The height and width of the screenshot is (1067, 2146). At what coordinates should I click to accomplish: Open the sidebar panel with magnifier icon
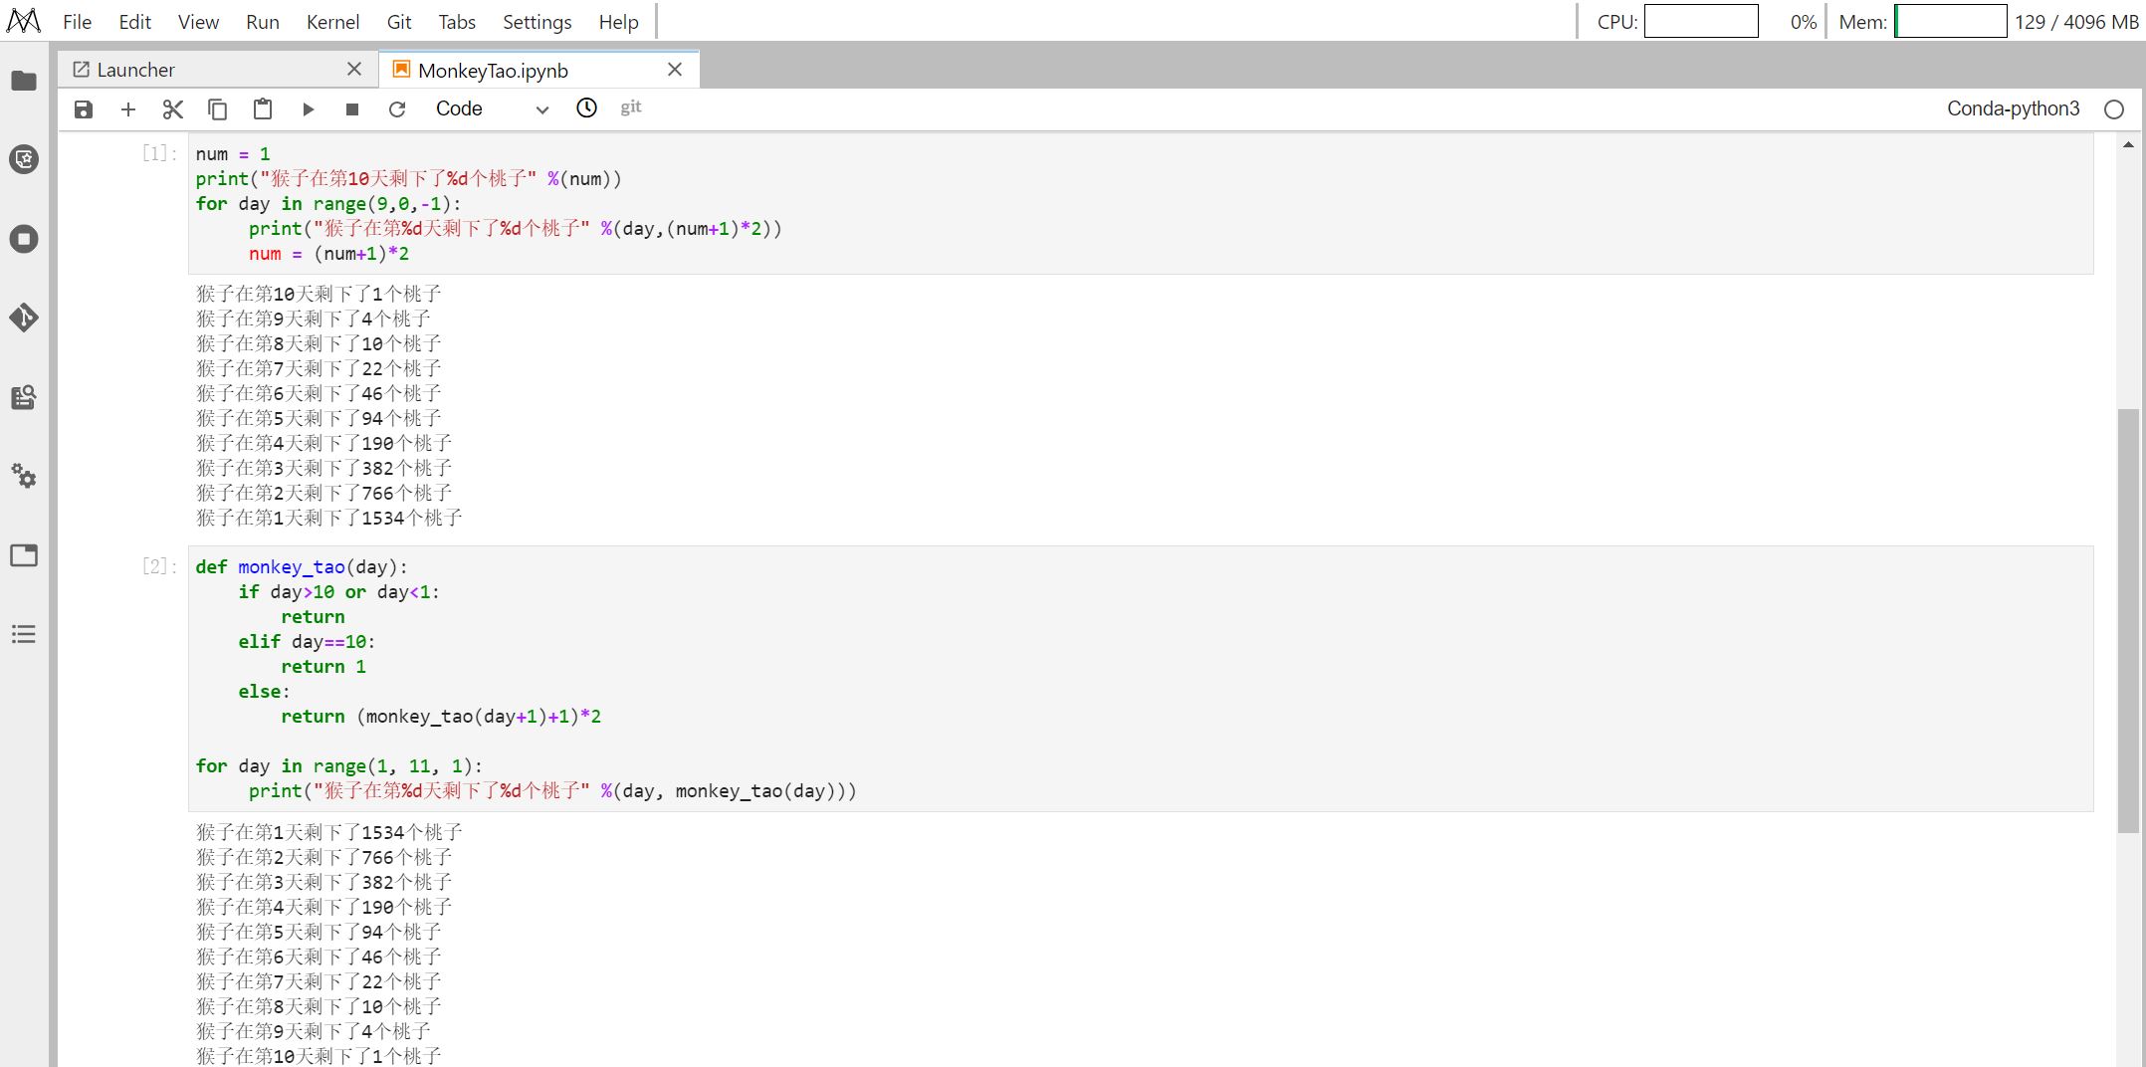(24, 397)
